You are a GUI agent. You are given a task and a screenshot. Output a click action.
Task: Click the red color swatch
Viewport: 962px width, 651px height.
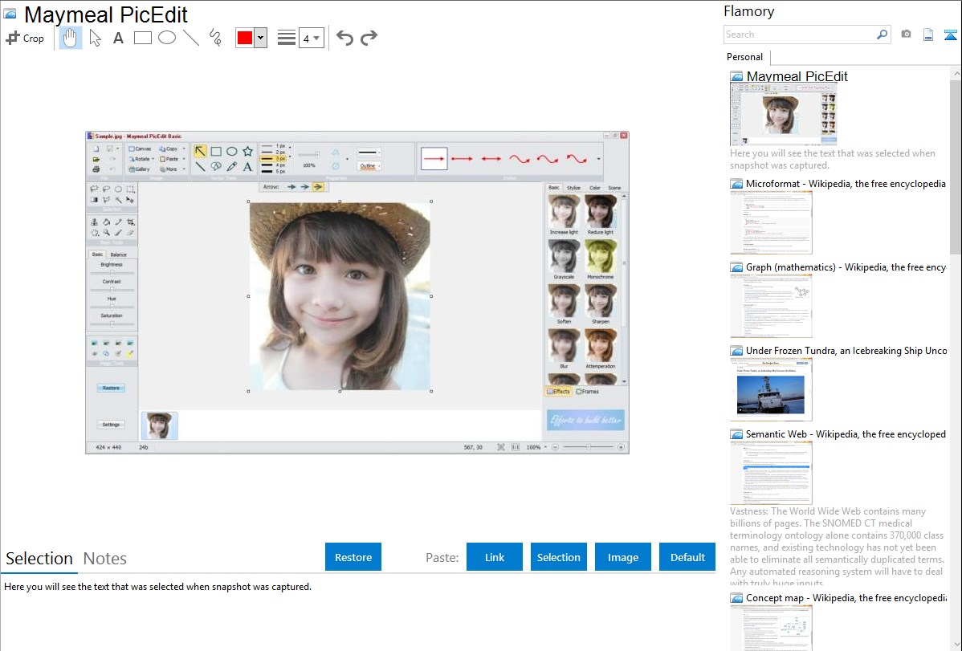tap(245, 38)
